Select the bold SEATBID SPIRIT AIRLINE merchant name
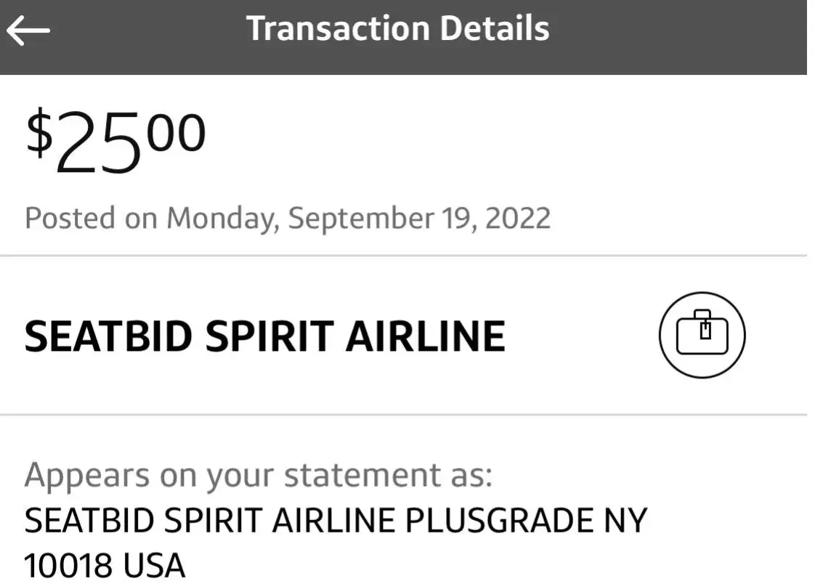 [x=264, y=336]
